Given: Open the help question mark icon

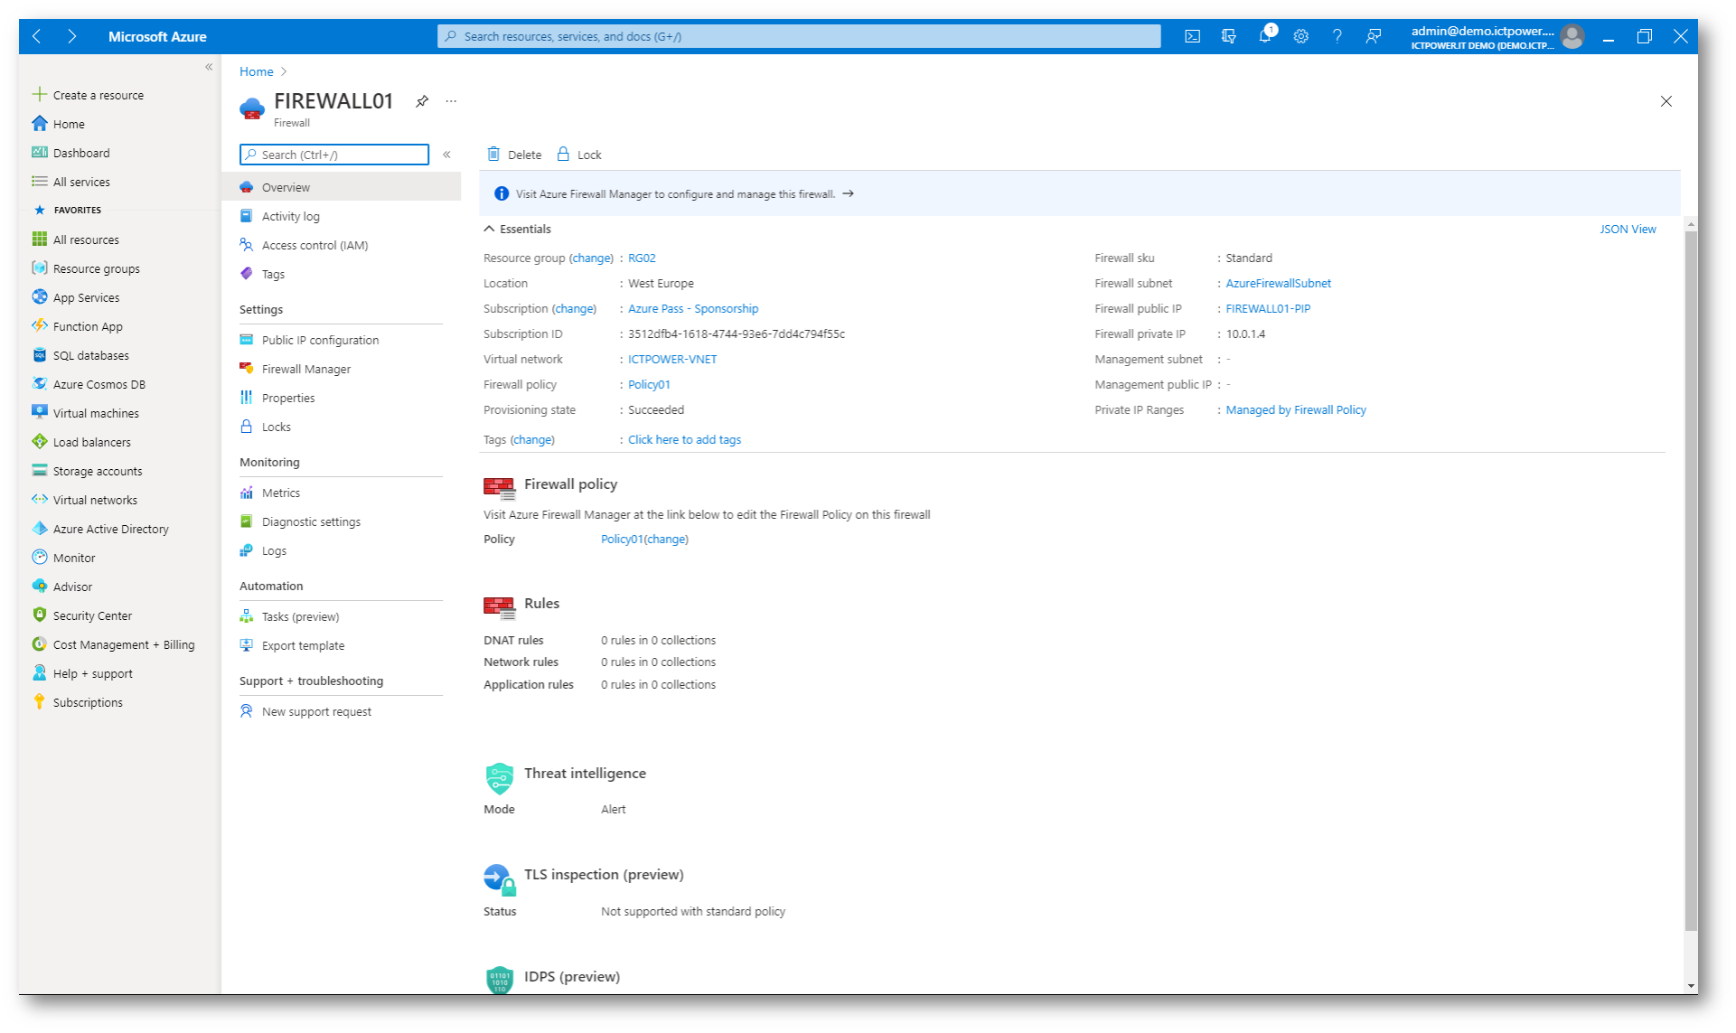Looking at the screenshot, I should click(x=1337, y=36).
